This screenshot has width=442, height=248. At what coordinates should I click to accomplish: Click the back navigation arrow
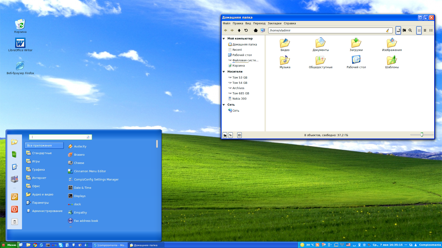[x=226, y=30]
